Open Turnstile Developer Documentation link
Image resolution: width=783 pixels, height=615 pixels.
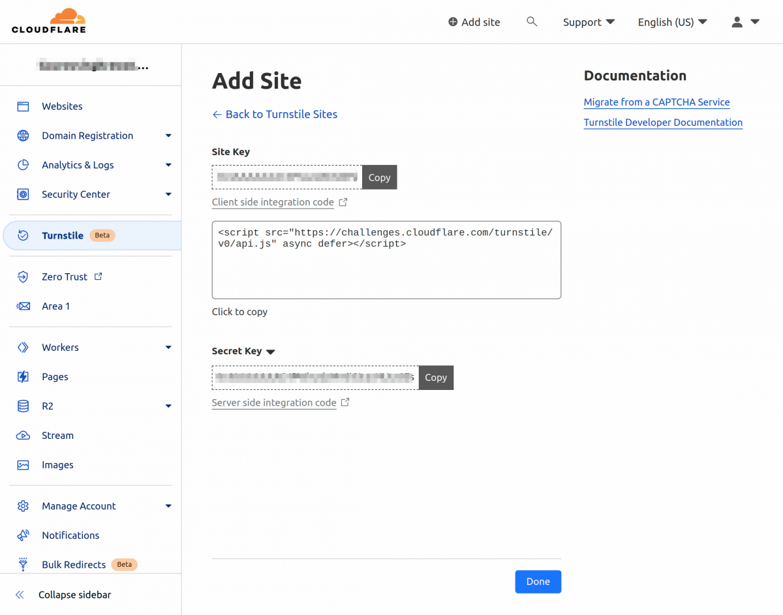click(663, 123)
